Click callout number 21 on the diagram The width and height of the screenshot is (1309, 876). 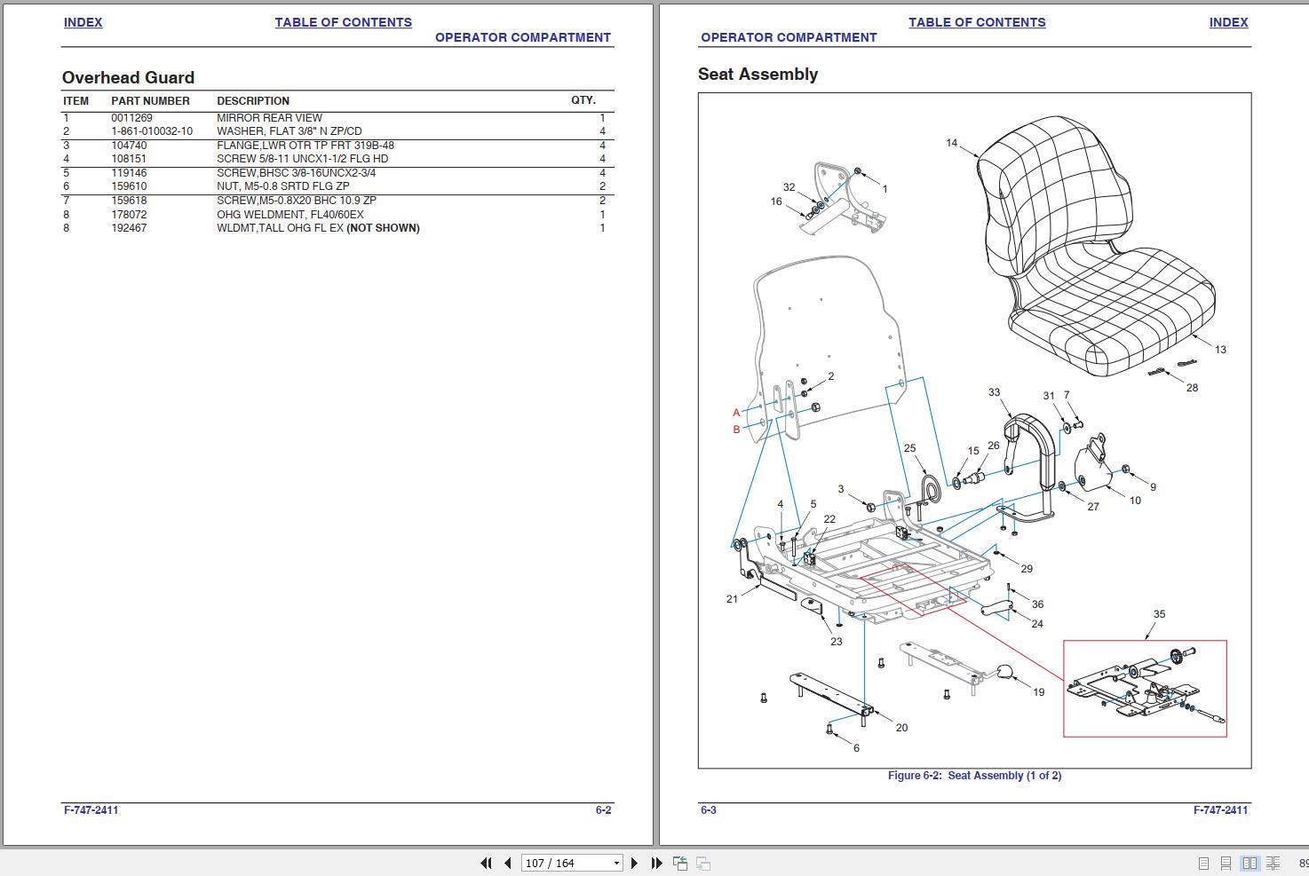pos(732,599)
